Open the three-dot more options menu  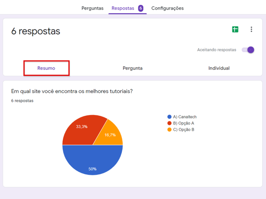251,29
